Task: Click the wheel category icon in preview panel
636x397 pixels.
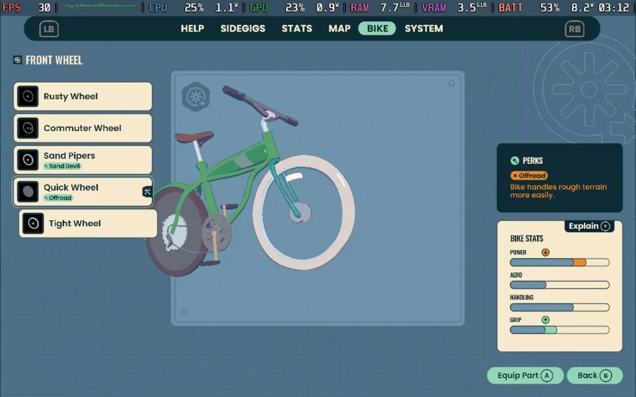Action: [196, 97]
